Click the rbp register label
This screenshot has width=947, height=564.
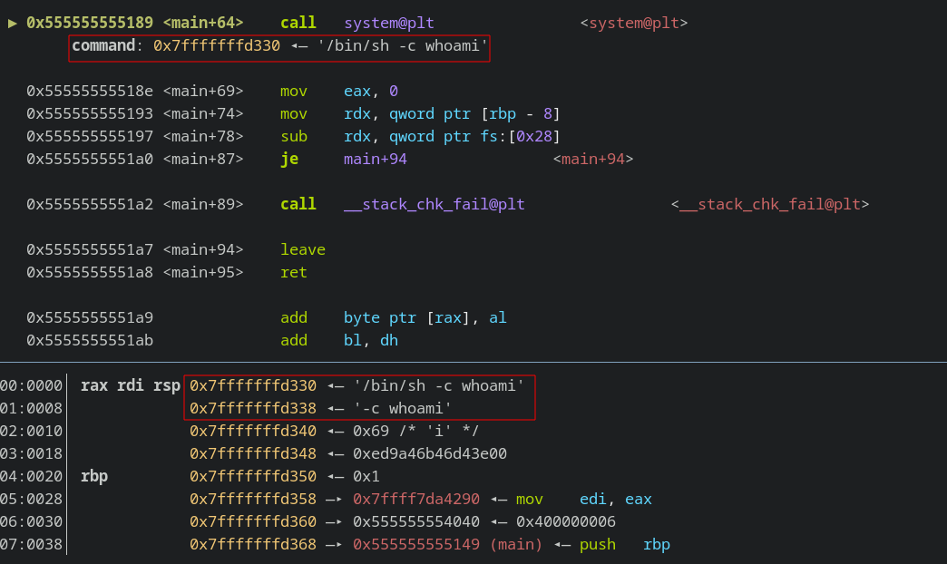94,476
